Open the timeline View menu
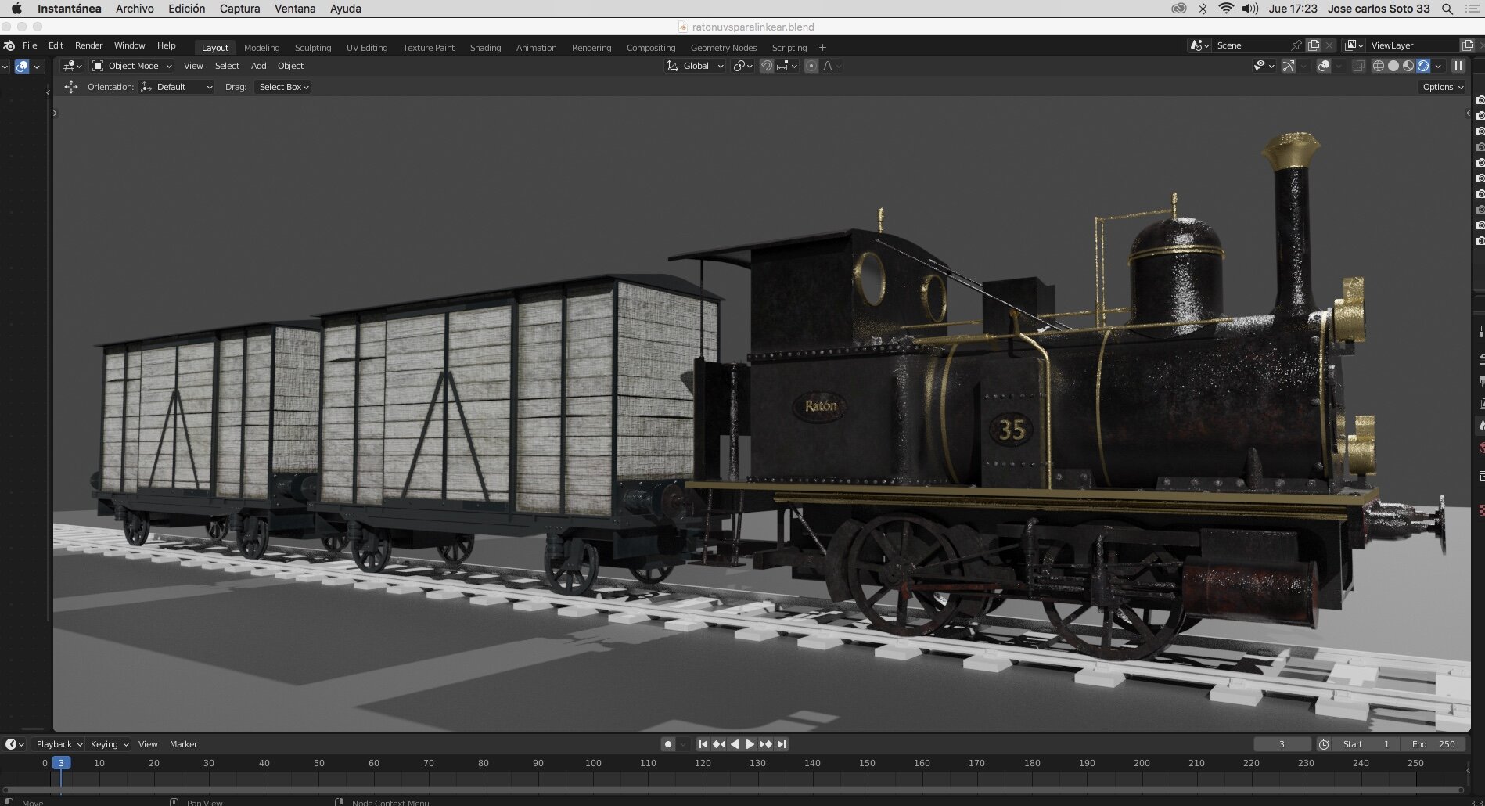 pyautogui.click(x=148, y=744)
